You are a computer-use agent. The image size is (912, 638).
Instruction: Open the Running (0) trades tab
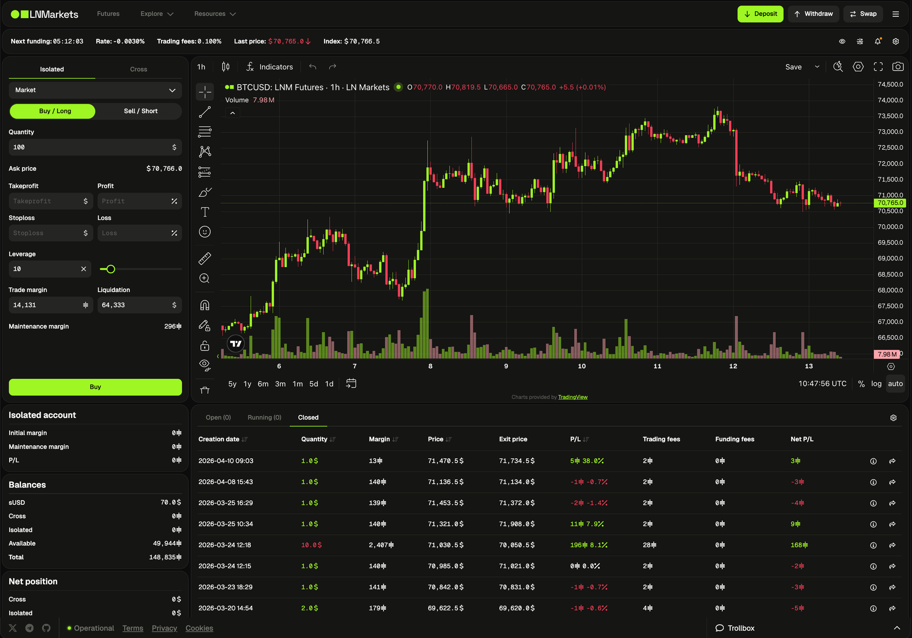(x=264, y=418)
